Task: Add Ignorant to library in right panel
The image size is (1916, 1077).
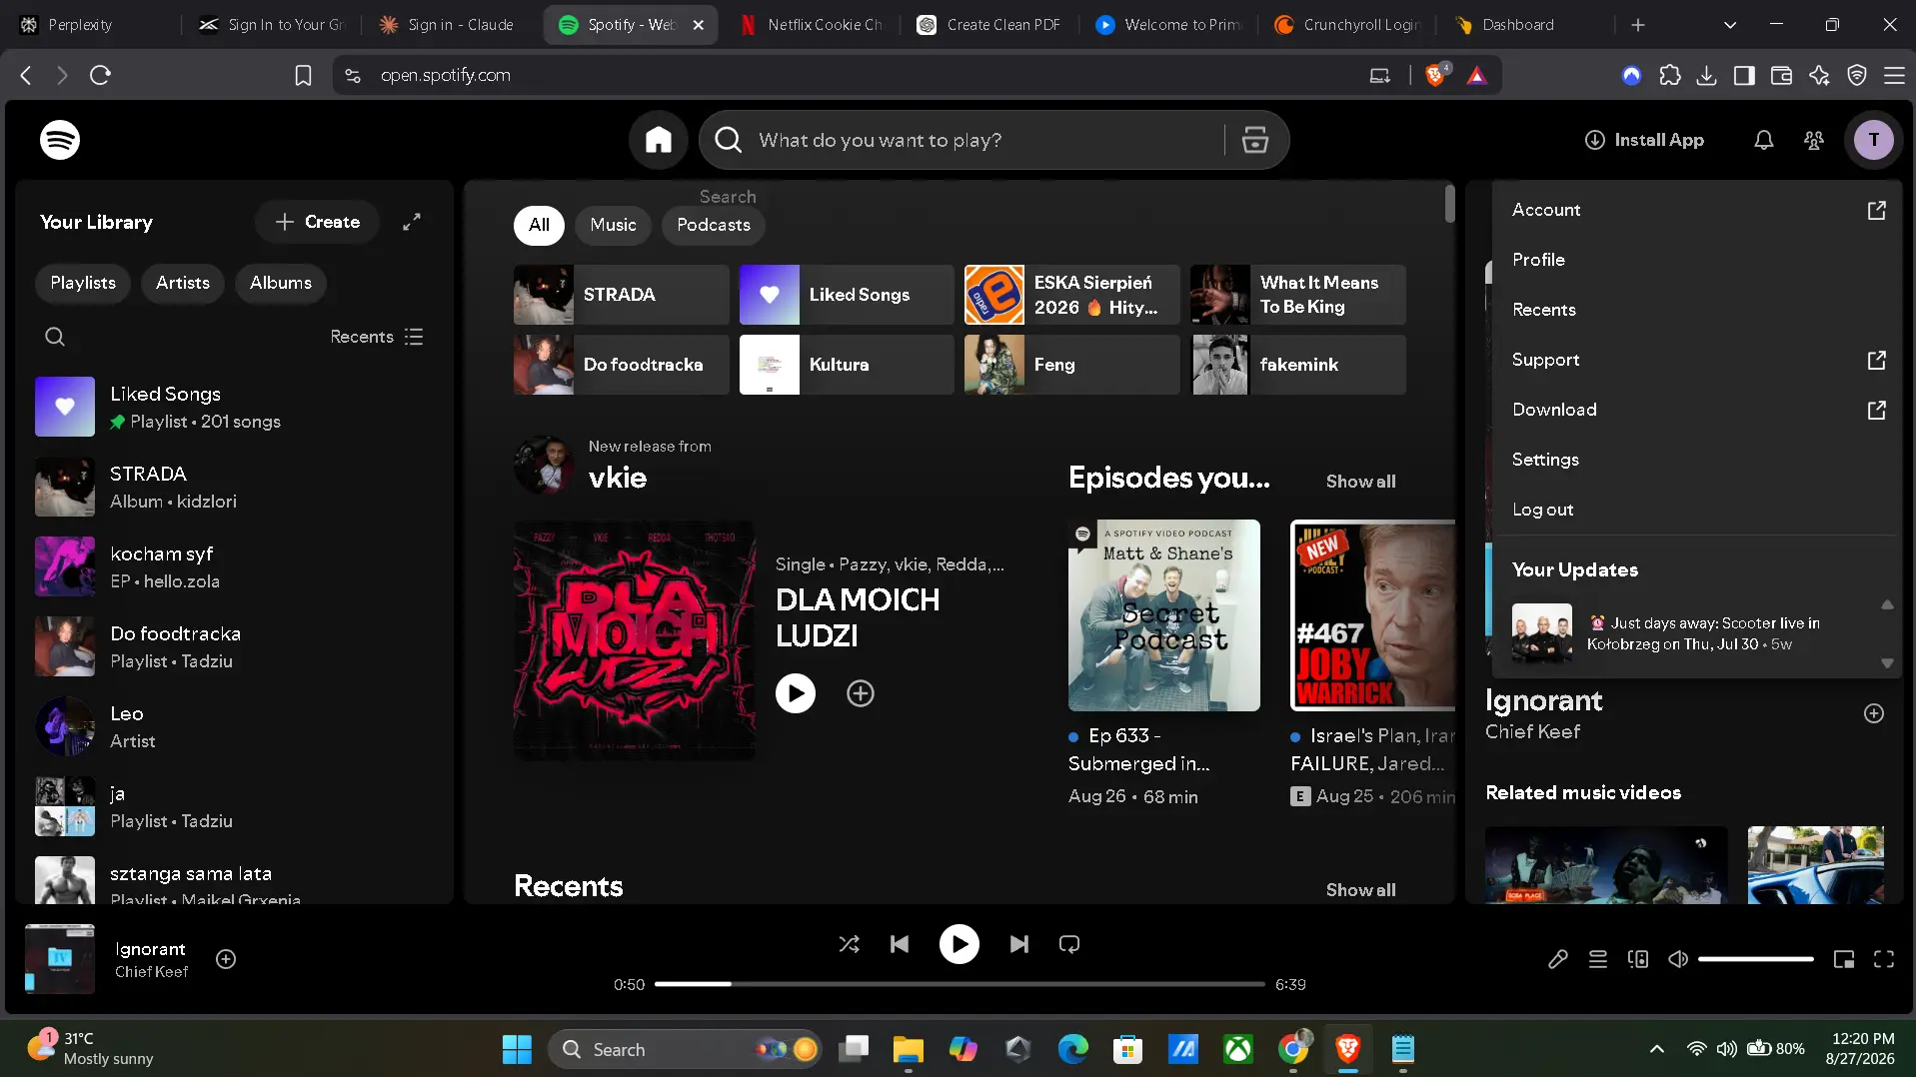Action: 1874,713
